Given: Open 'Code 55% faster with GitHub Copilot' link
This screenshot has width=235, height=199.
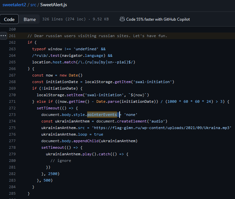Looking at the screenshot, I should pyautogui.click(x=158, y=19).
